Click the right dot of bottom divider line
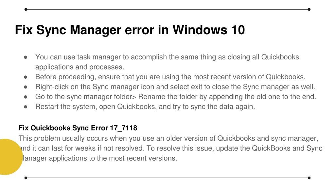This screenshot has height=188, width=335. point(309,178)
